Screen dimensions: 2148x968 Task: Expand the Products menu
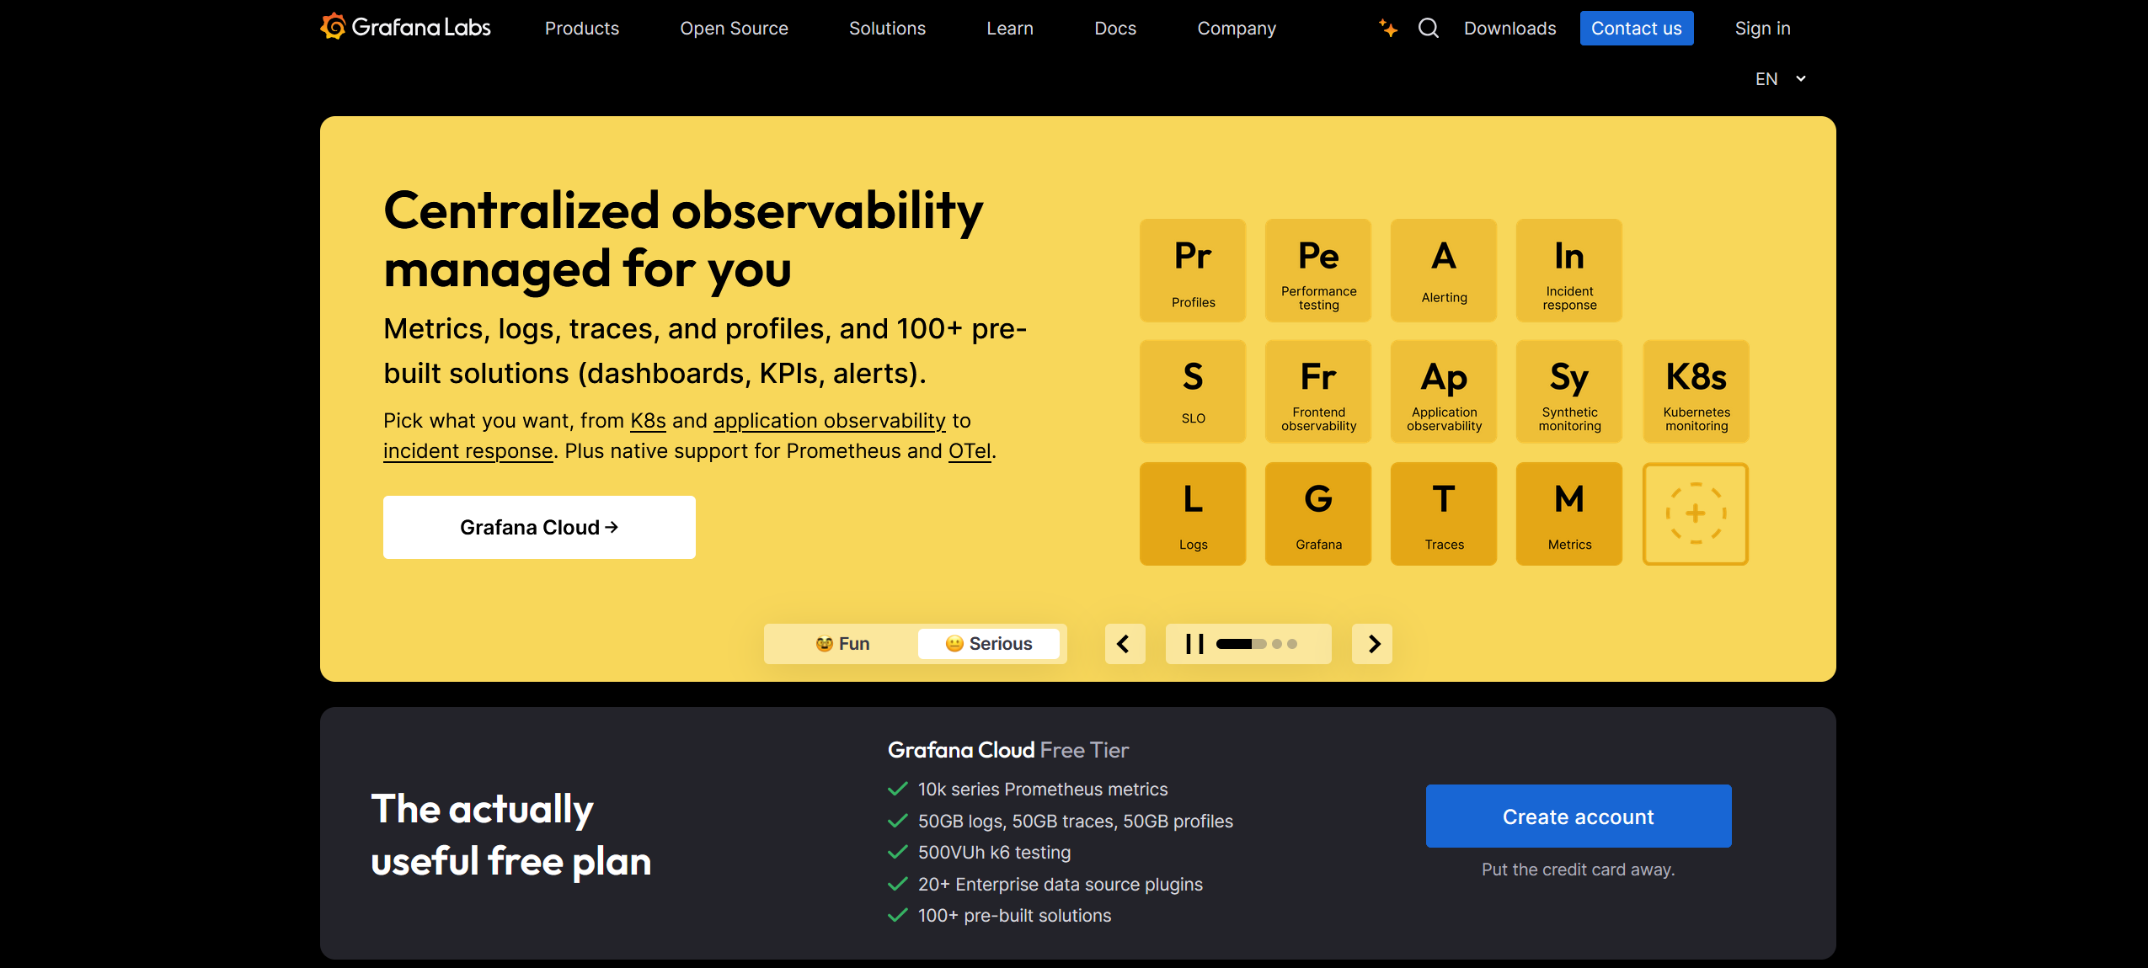(x=581, y=29)
